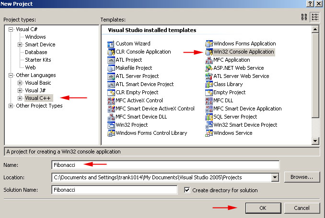Toggle Create directory for solution checkbox
Image resolution: width=325 pixels, height=218 pixels.
pyautogui.click(x=187, y=190)
